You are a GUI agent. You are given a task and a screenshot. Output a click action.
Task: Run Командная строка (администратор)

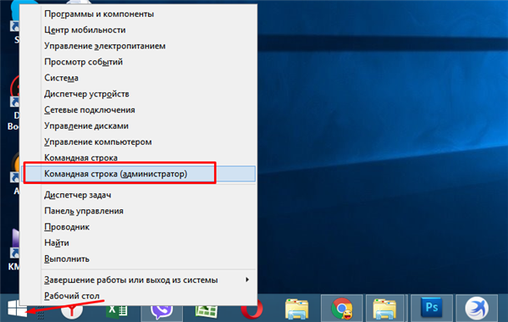click(139, 174)
